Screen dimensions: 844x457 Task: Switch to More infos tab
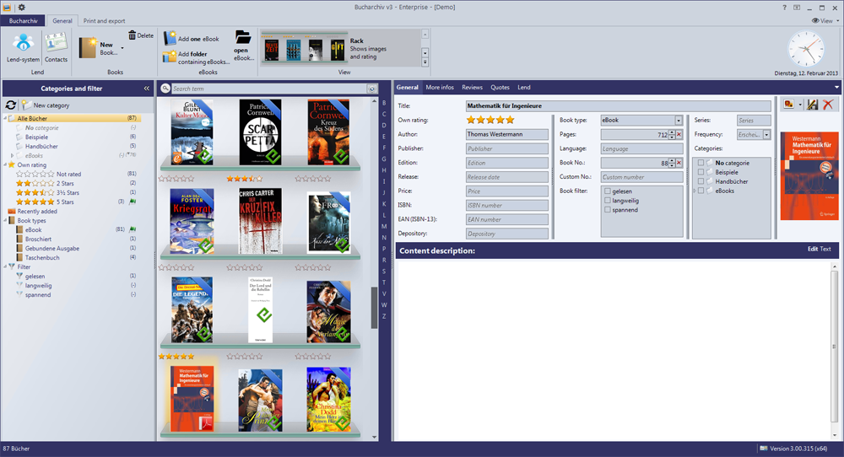439,87
